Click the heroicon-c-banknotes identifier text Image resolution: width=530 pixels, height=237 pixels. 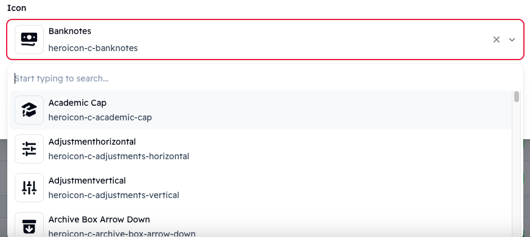93,48
